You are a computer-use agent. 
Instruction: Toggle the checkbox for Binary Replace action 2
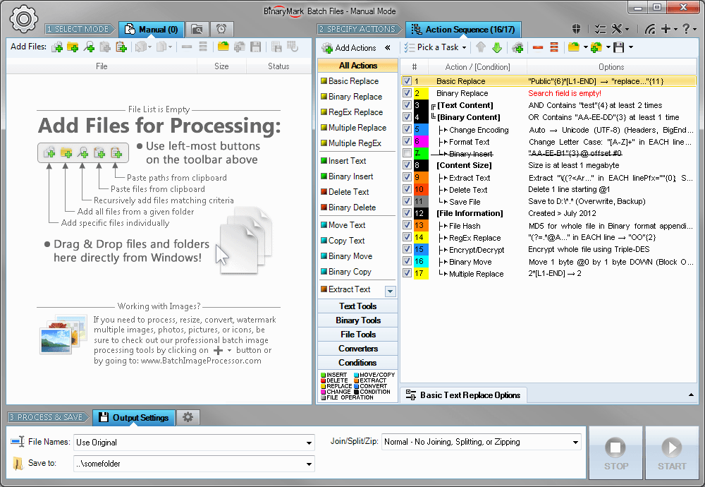point(407,92)
